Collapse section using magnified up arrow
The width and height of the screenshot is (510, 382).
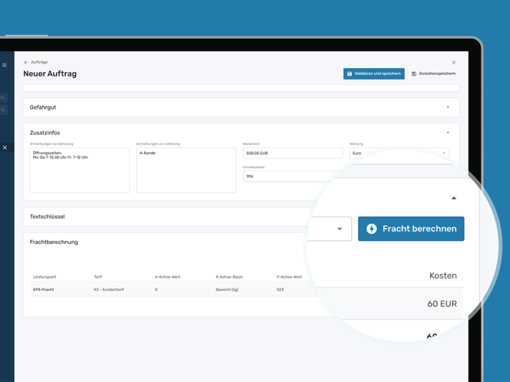click(454, 198)
